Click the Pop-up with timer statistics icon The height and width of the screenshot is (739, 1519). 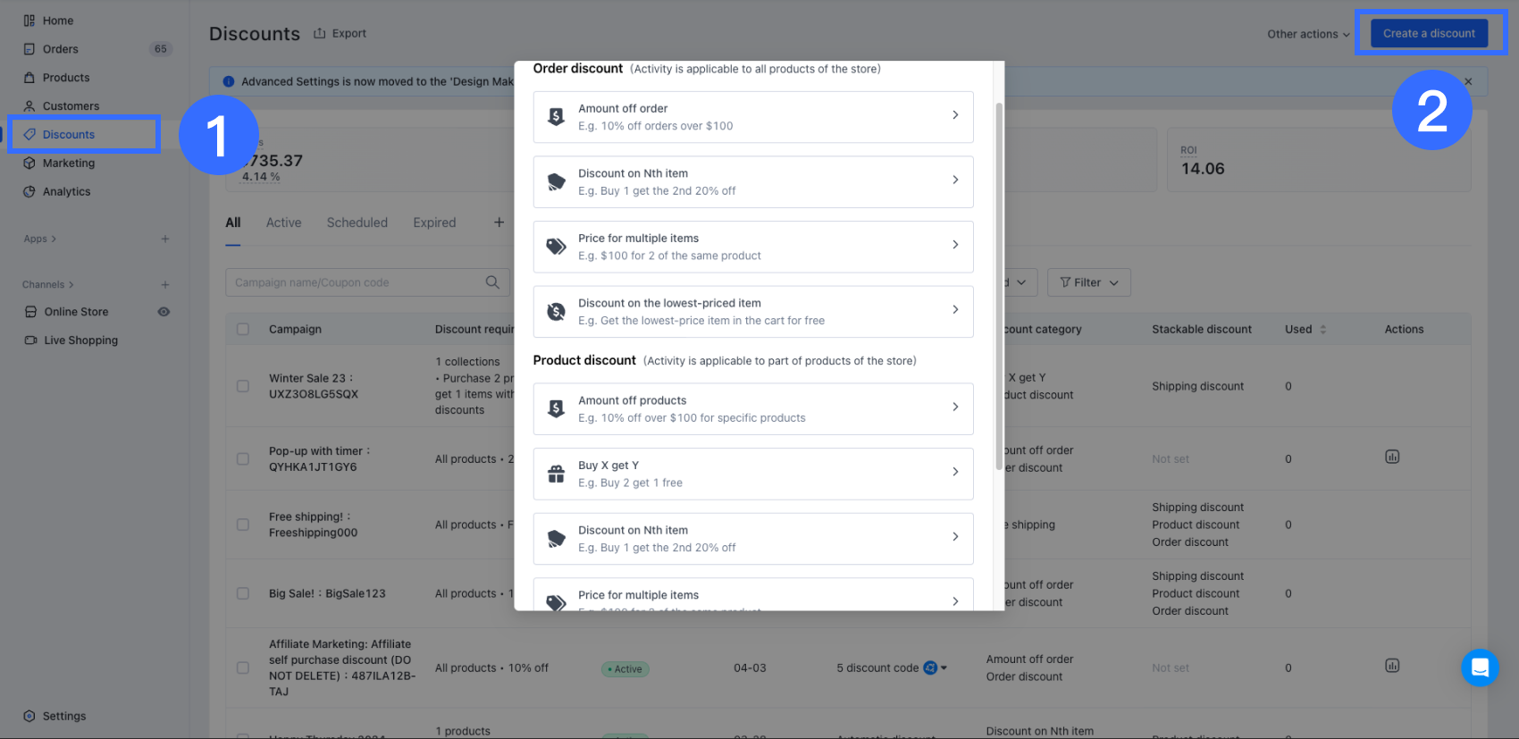[x=1392, y=458]
